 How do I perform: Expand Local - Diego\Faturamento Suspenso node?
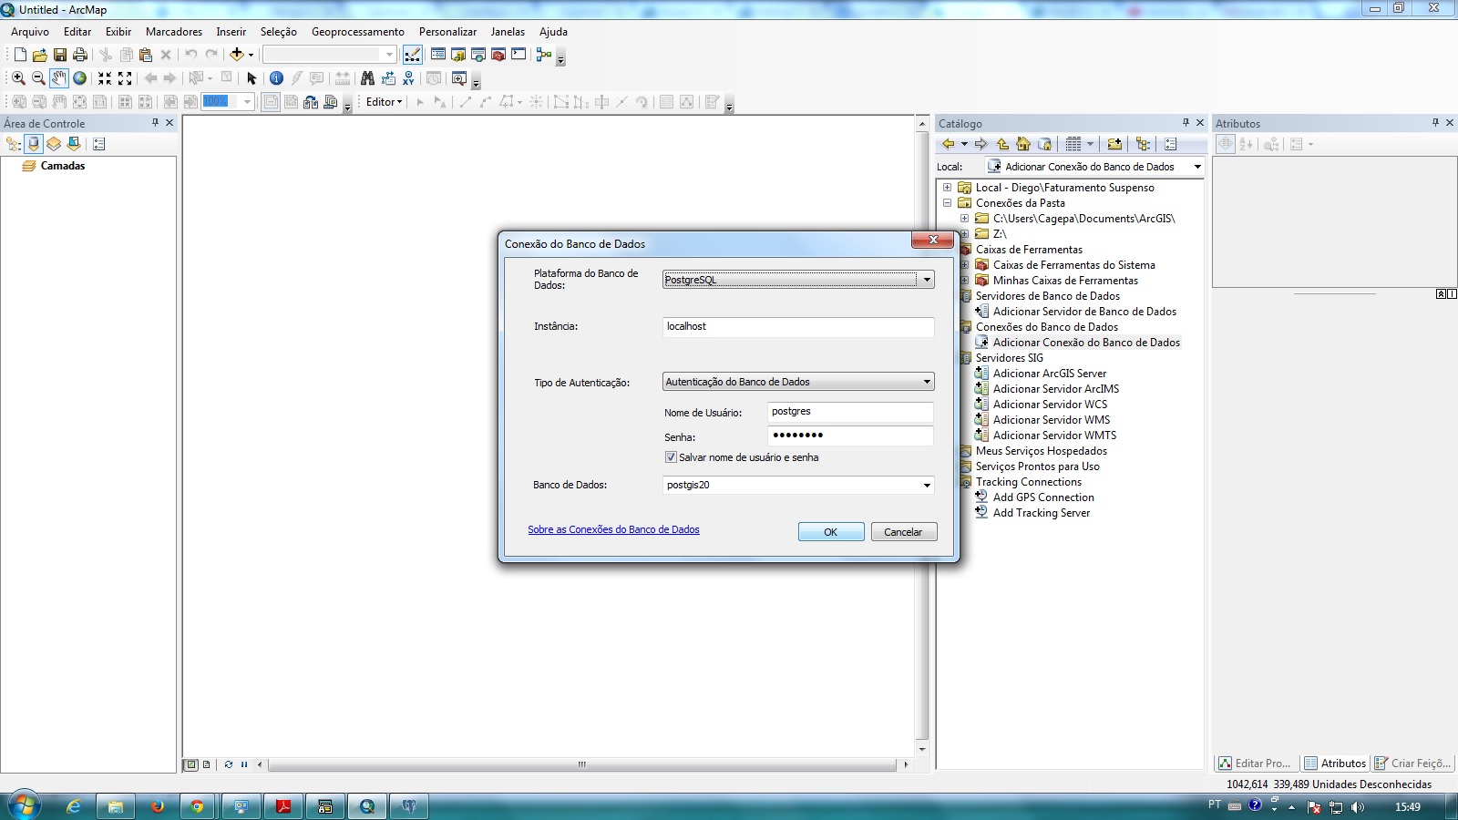(947, 188)
